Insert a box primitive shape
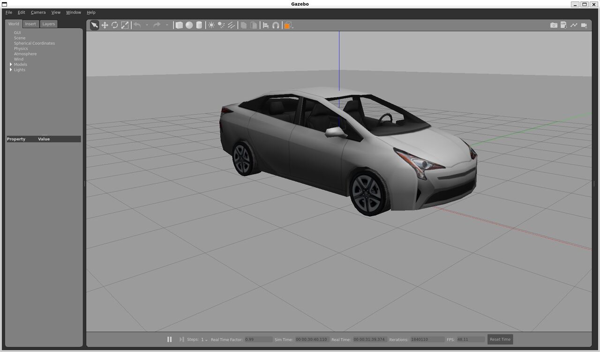Viewport: 600px width, 352px height. pyautogui.click(x=179, y=25)
